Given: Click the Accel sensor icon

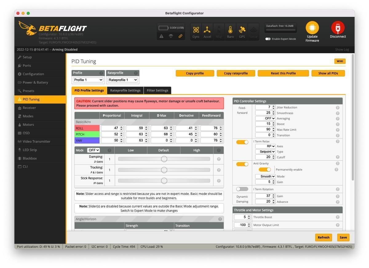Looking at the screenshot, I should (x=207, y=30).
